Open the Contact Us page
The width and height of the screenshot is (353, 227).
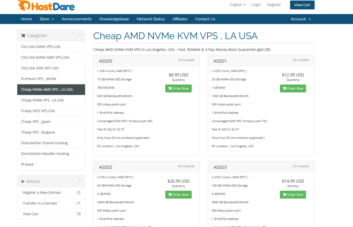205,19
